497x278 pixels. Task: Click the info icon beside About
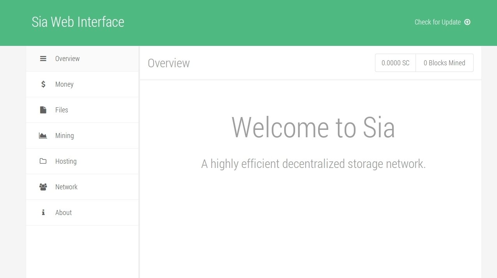[x=43, y=213]
